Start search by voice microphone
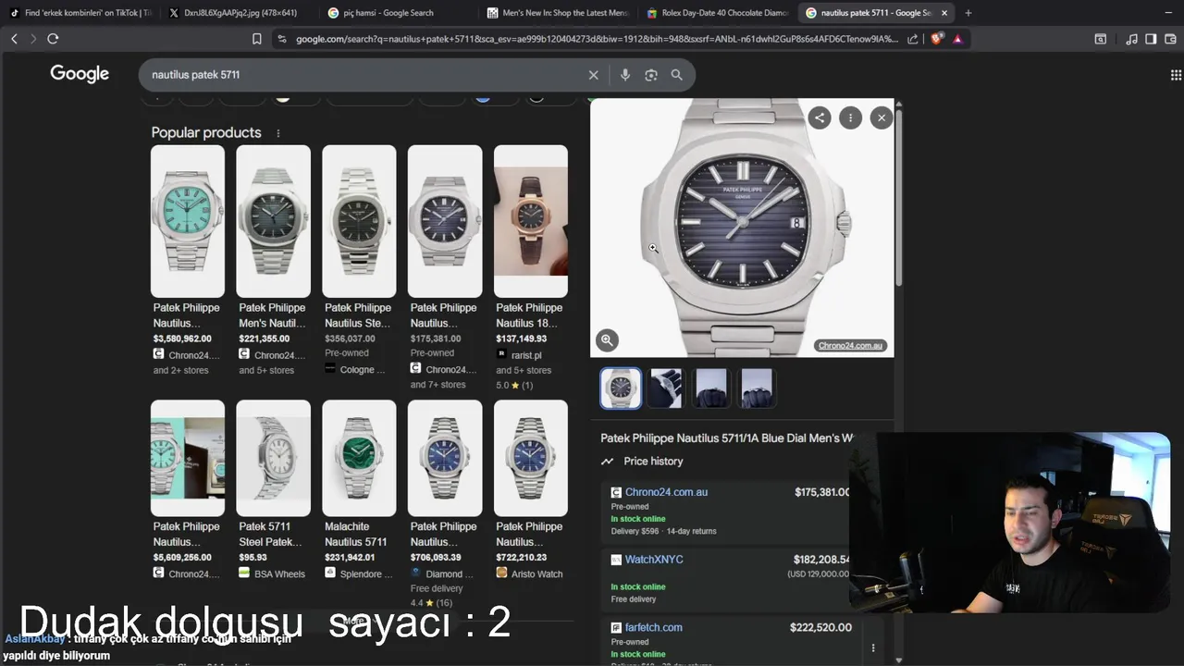 pyautogui.click(x=625, y=75)
